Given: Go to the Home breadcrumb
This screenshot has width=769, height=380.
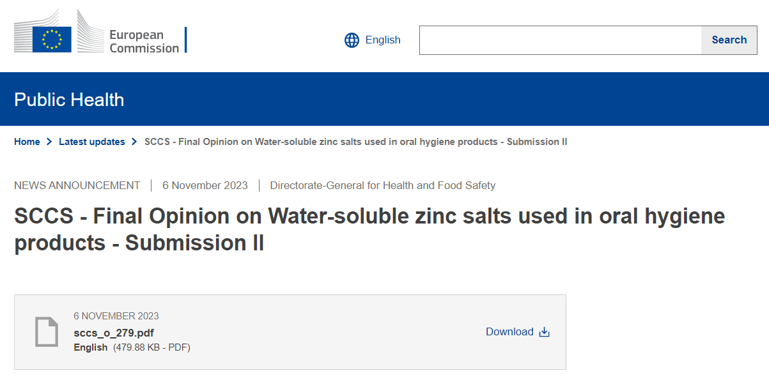Looking at the screenshot, I should [x=27, y=142].
